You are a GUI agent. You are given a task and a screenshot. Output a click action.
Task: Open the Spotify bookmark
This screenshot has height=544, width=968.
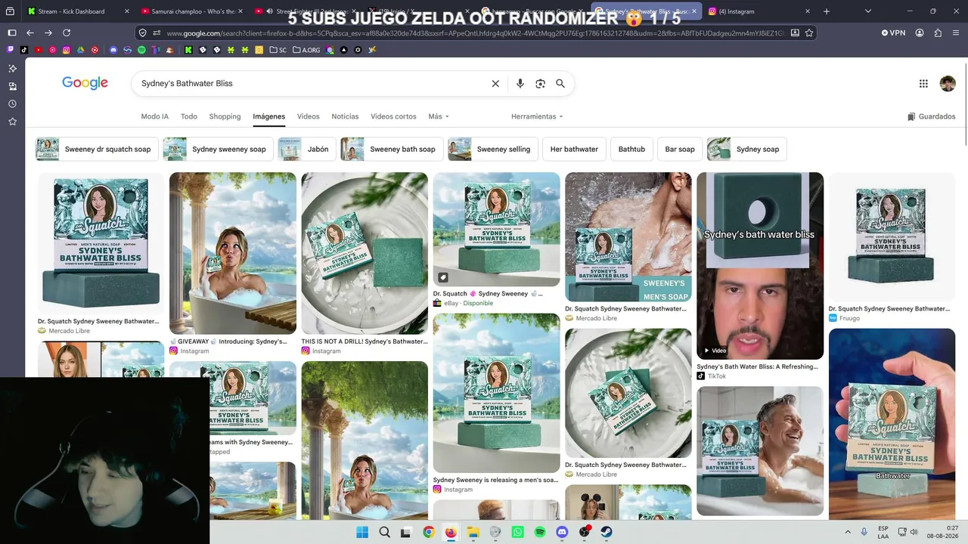point(141,50)
